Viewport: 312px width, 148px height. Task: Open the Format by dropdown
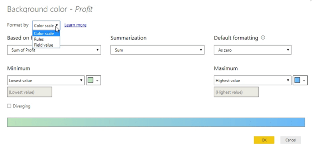[x=46, y=26]
